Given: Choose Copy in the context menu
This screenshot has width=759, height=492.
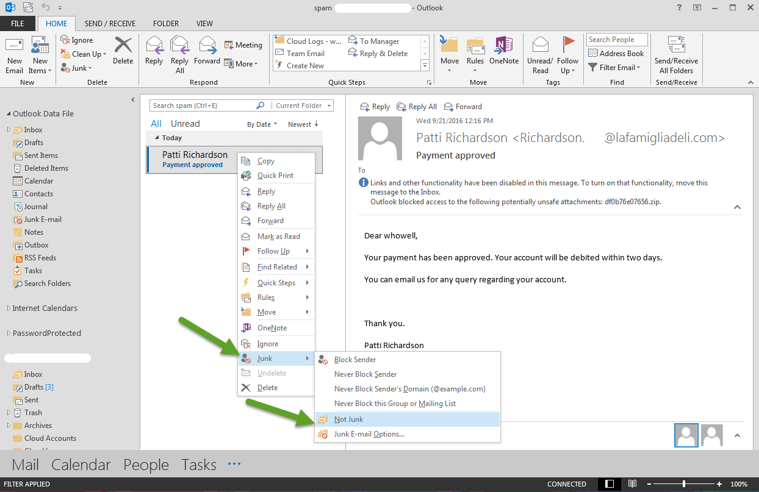Looking at the screenshot, I should click(276, 161).
